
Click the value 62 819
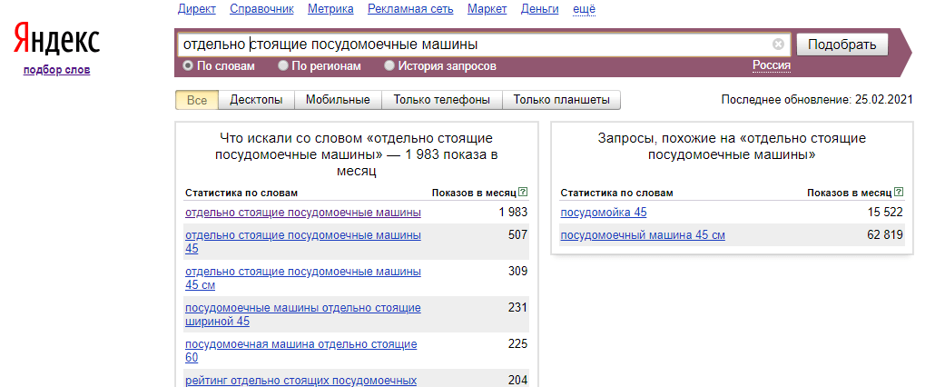coord(885,235)
